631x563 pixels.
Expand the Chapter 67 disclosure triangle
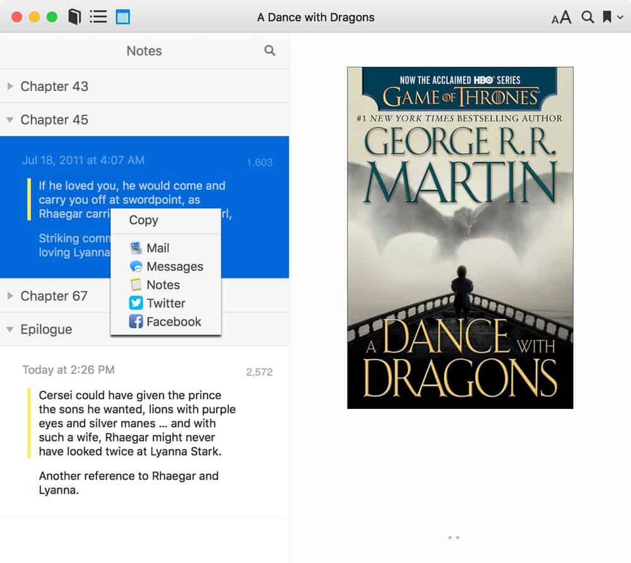click(x=10, y=296)
